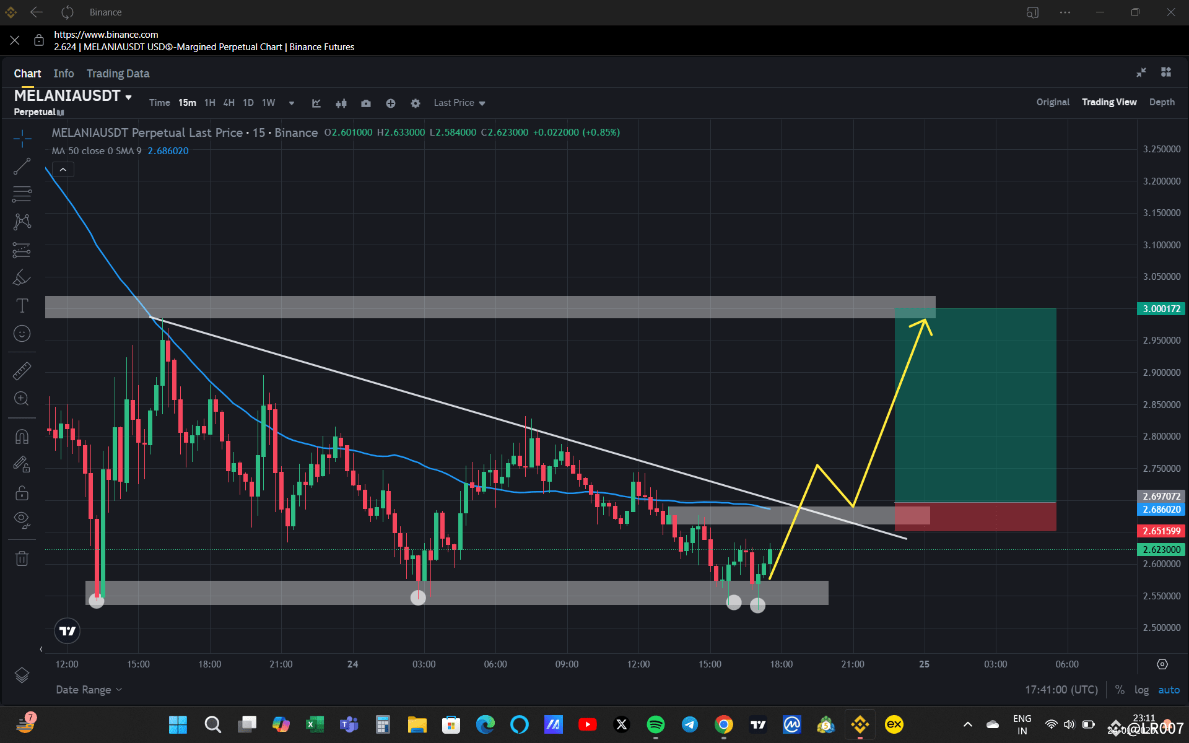Exit the full-screen chart view

(1141, 72)
